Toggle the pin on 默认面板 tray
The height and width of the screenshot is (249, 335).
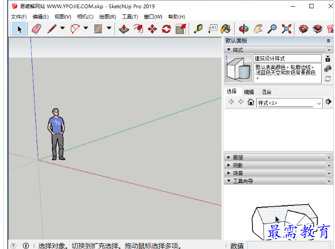tap(328, 41)
